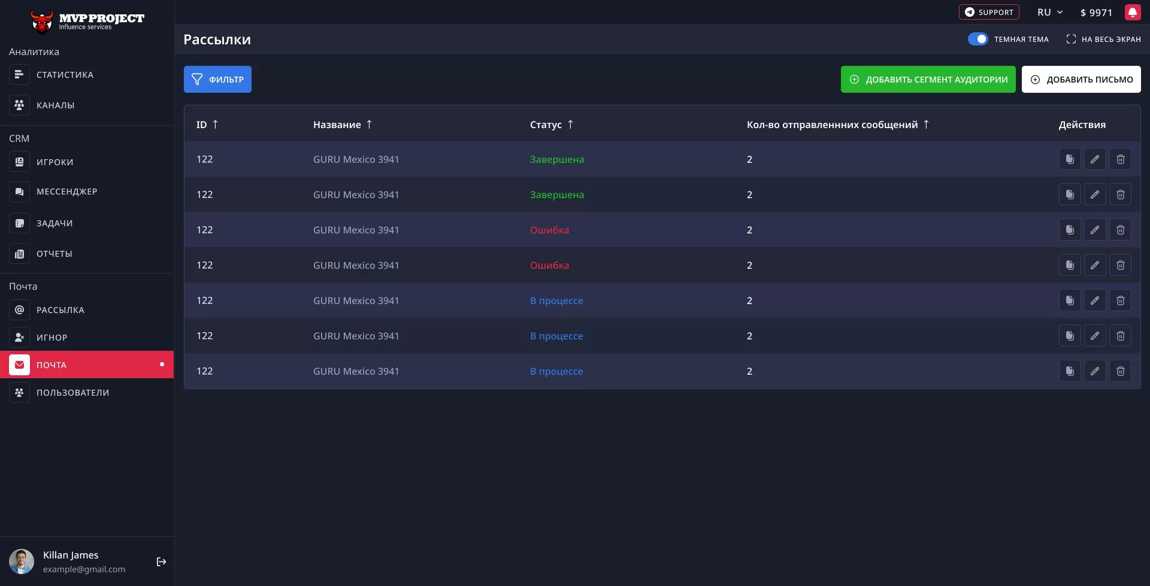Edit the second mailing row with pencil icon
Viewport: 1150px width, 586px height.
(1094, 195)
